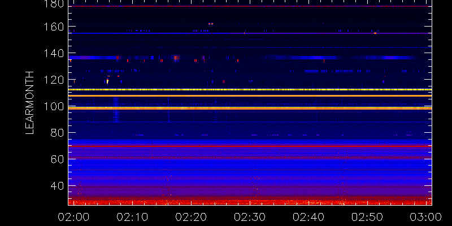Click the 02:40 time axis label

[x=308, y=217]
